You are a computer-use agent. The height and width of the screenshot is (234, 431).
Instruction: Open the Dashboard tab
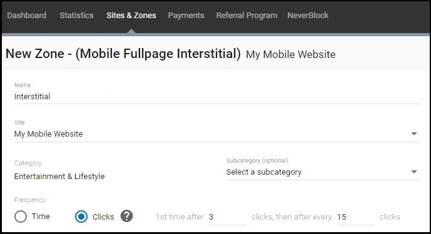tap(27, 16)
